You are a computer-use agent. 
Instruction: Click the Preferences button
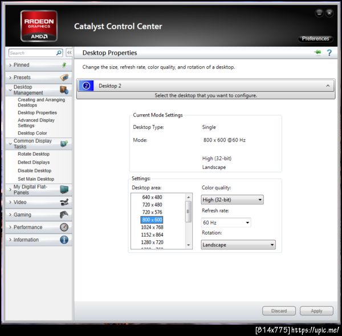315,39
